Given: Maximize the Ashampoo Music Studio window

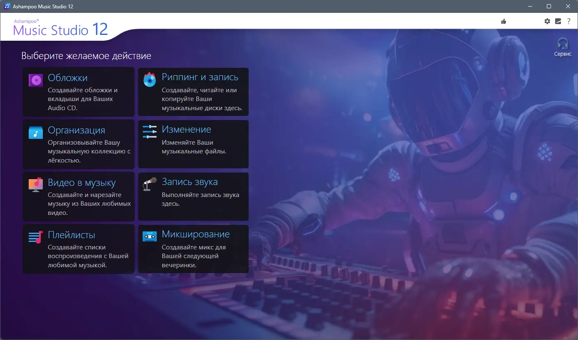Looking at the screenshot, I should coord(549,6).
